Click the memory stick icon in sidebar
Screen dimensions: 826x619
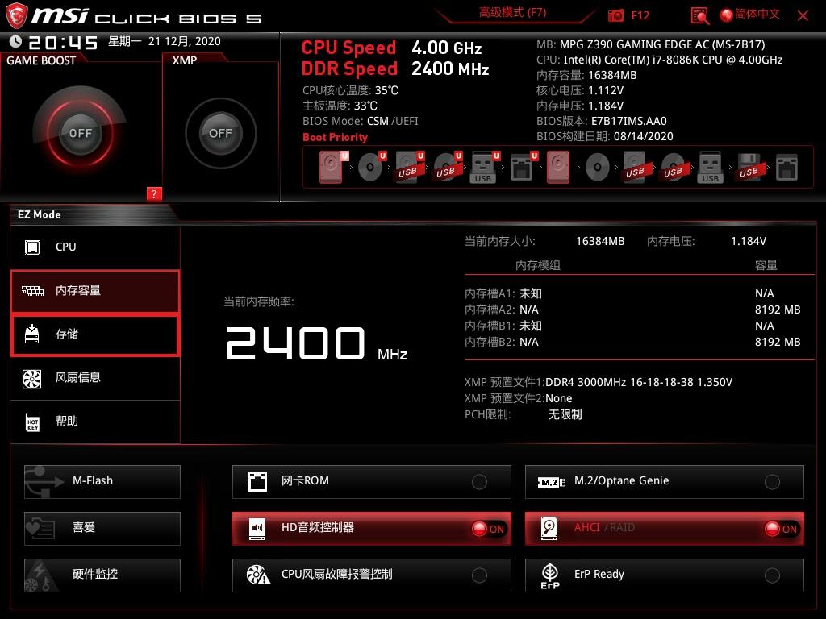coord(33,290)
